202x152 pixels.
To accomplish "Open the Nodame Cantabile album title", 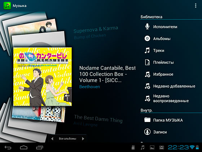I will (x=107, y=74).
